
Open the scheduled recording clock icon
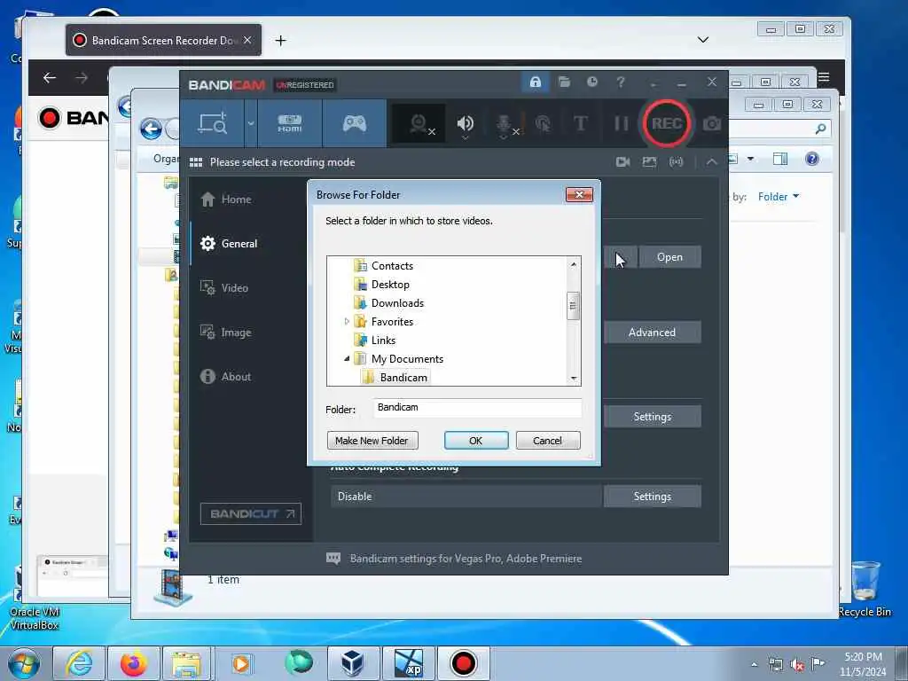coord(591,82)
